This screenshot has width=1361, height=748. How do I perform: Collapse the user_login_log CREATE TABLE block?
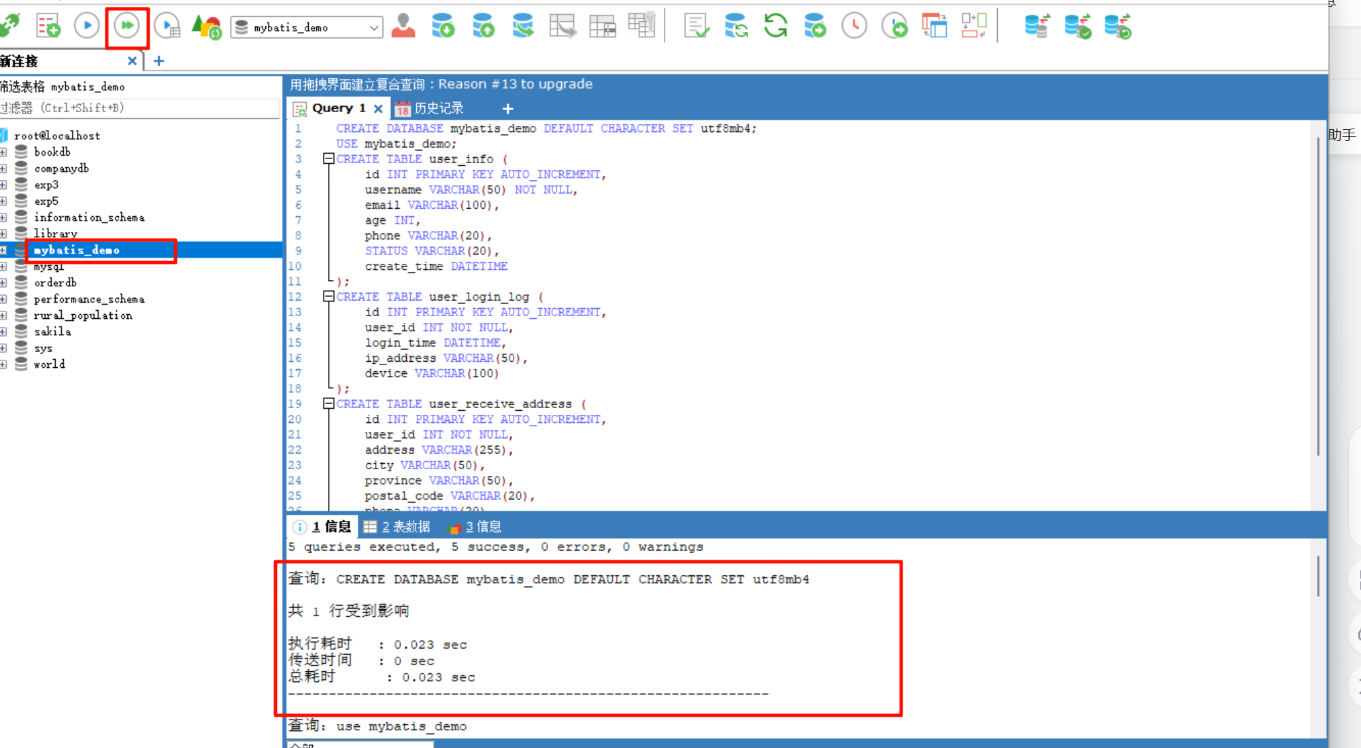pyautogui.click(x=329, y=296)
